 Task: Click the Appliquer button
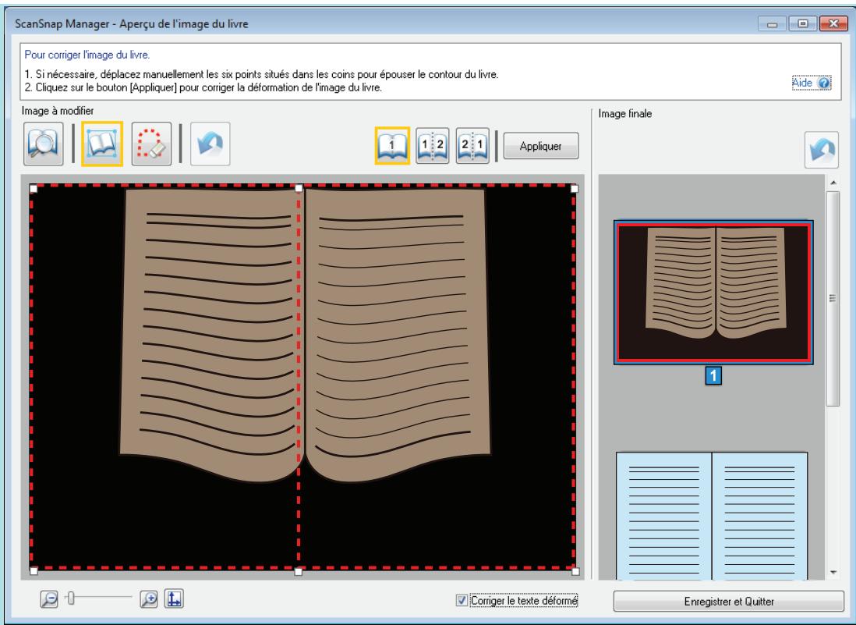pos(540,146)
